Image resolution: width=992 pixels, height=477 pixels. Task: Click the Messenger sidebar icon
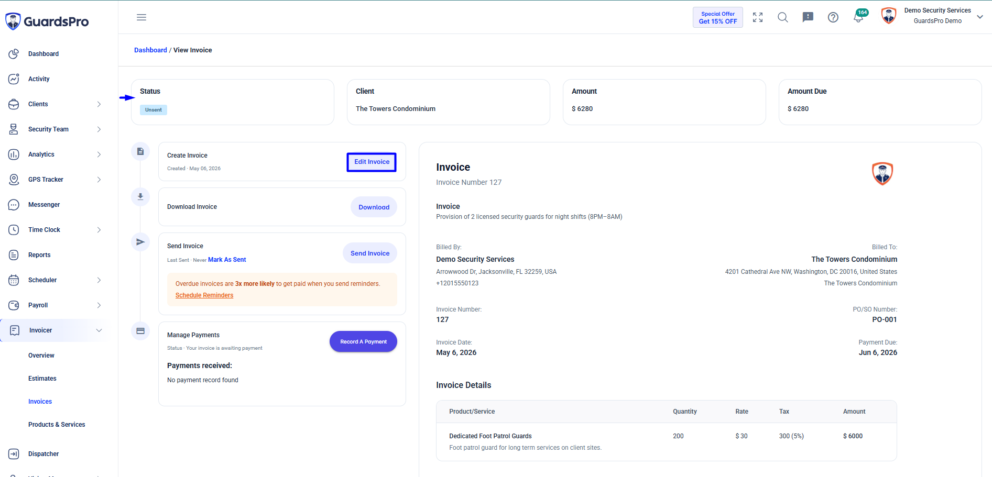pyautogui.click(x=14, y=205)
